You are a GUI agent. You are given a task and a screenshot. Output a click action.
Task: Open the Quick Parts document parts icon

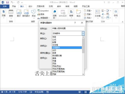point(103,11)
